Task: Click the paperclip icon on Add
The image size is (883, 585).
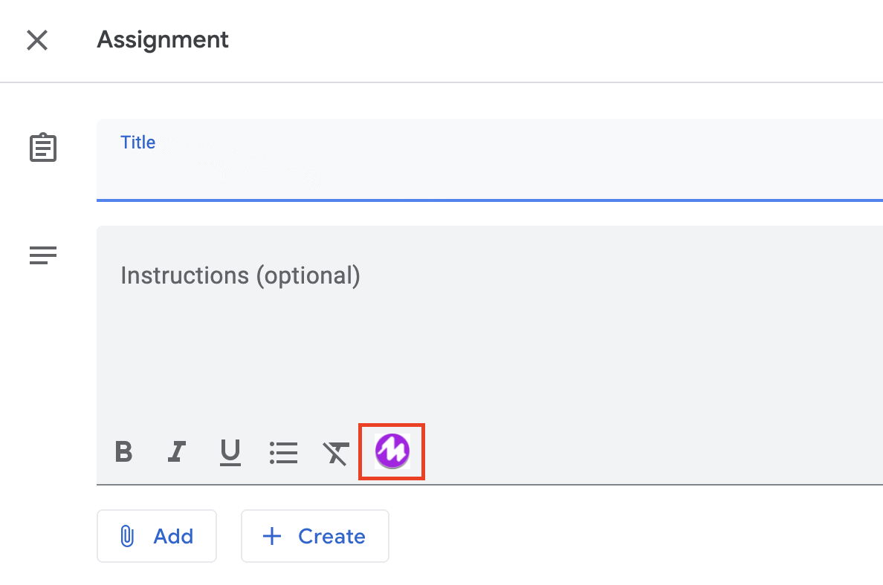Action: click(x=127, y=536)
